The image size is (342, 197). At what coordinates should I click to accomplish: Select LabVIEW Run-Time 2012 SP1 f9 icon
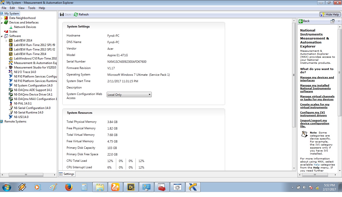11,45
